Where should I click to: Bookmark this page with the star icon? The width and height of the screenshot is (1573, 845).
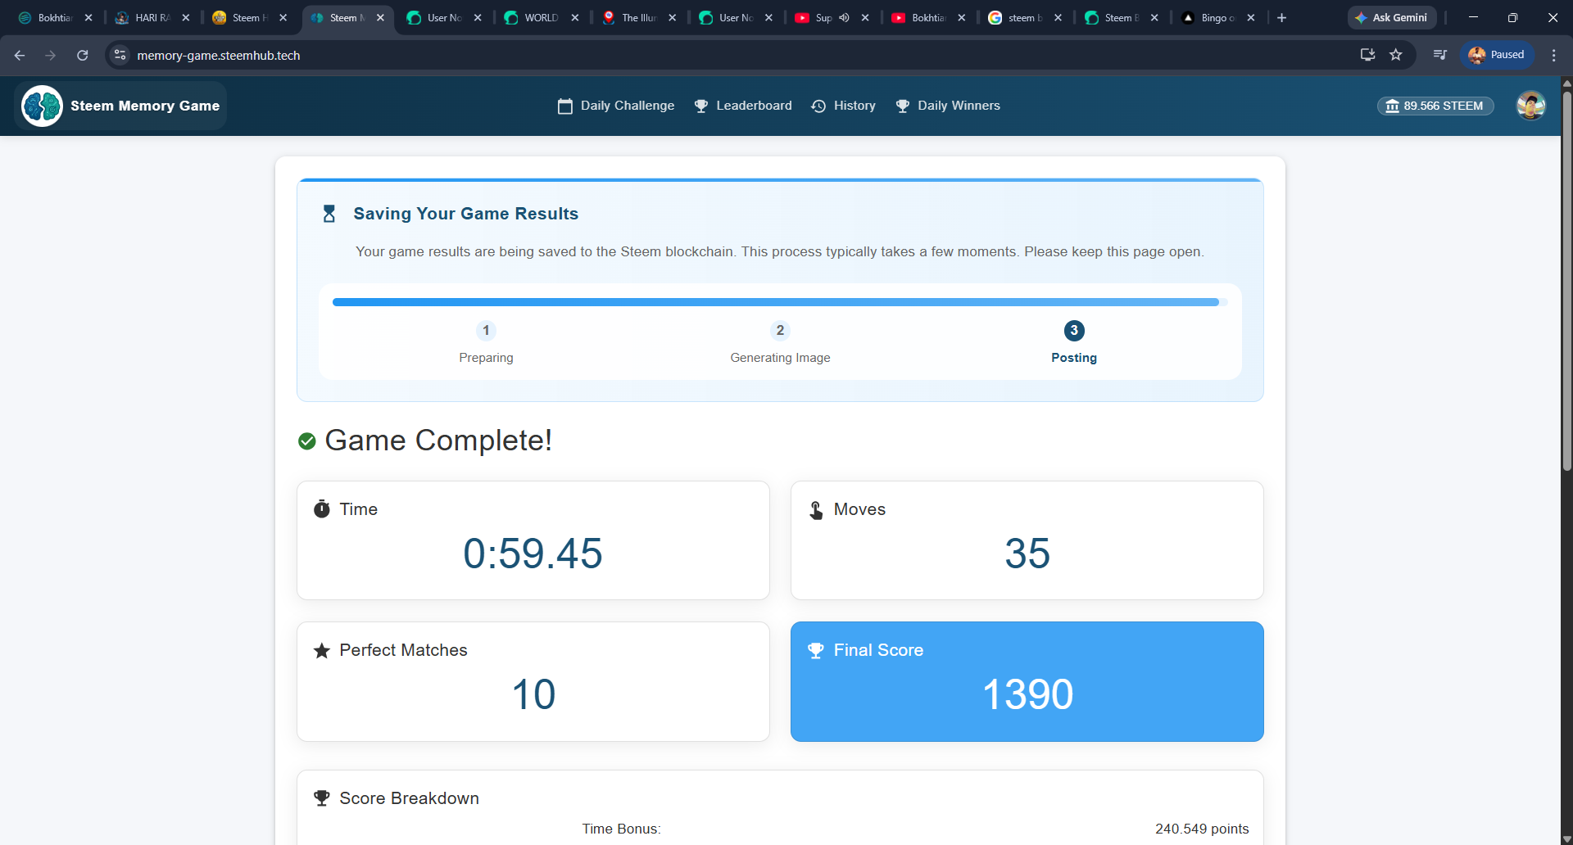[1396, 55]
